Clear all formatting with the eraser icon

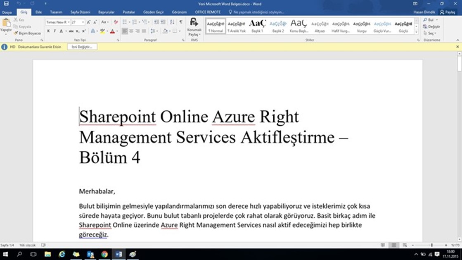[x=116, y=22]
